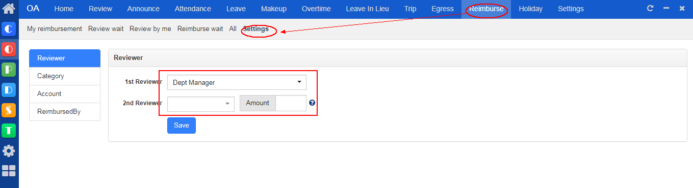Image resolution: width=693 pixels, height=188 pixels.
Task: Click the 2nd Reviewer label
Action: coord(142,103)
